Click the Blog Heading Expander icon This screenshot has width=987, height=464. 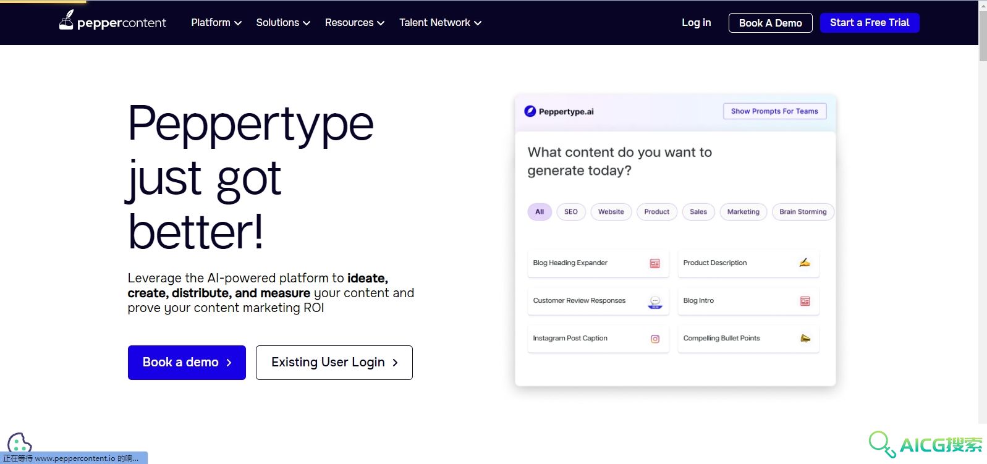[x=655, y=263]
